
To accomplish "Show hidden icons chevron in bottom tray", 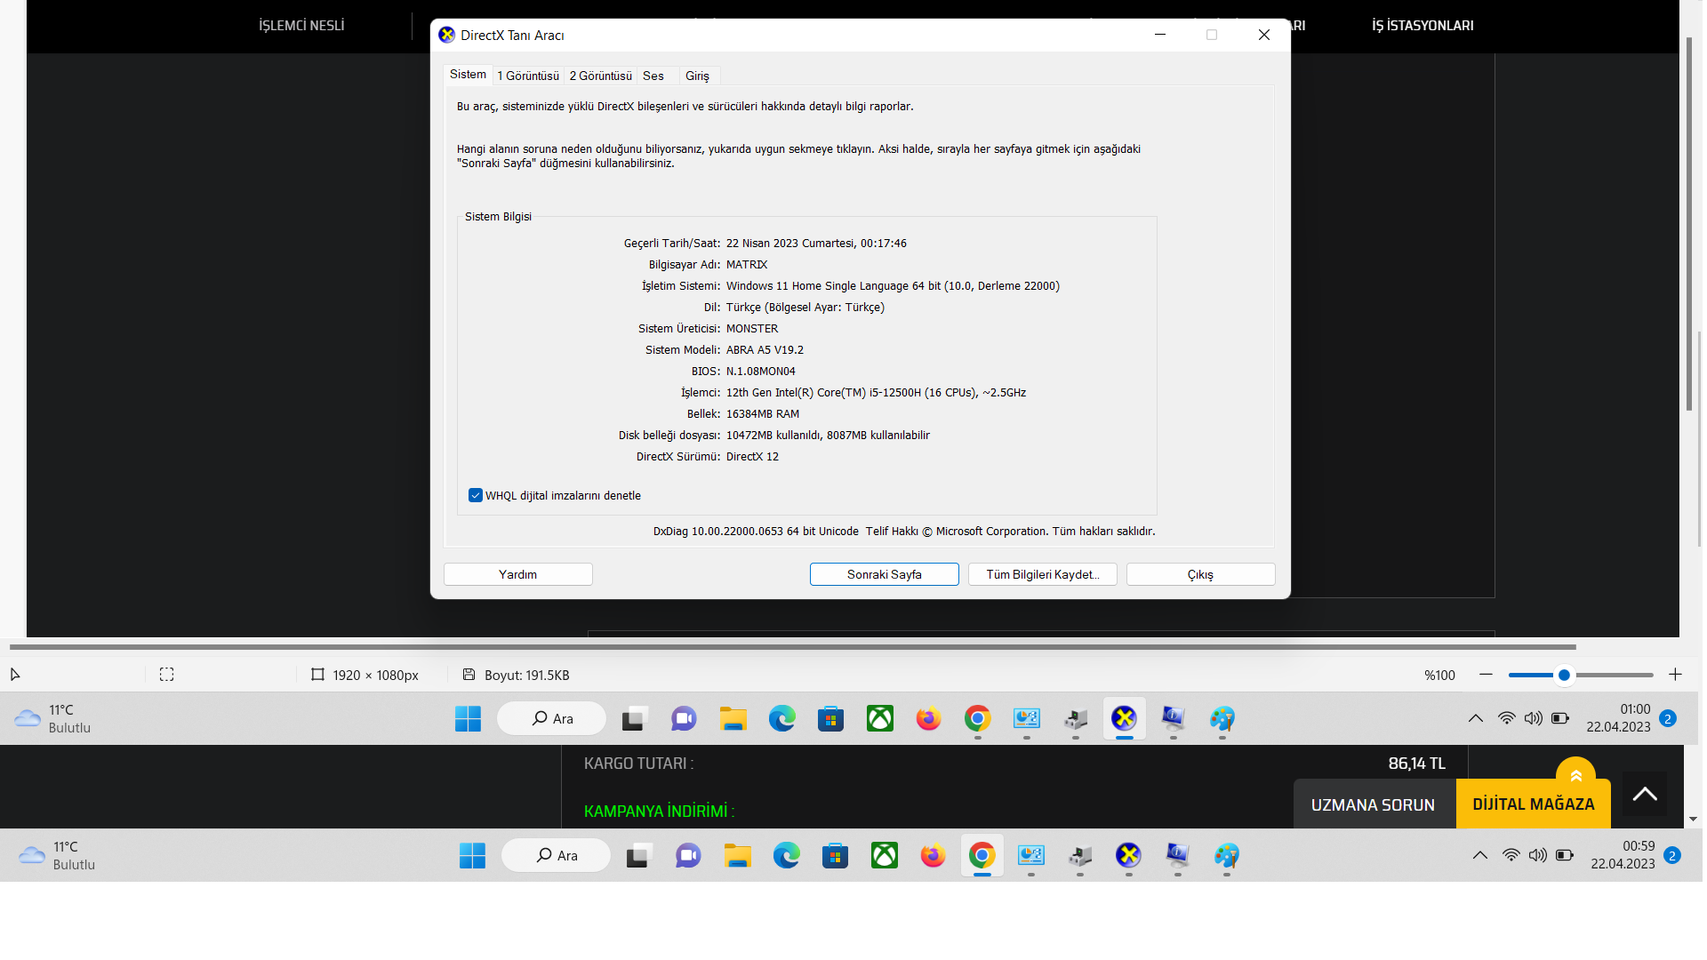I will coord(1480,855).
